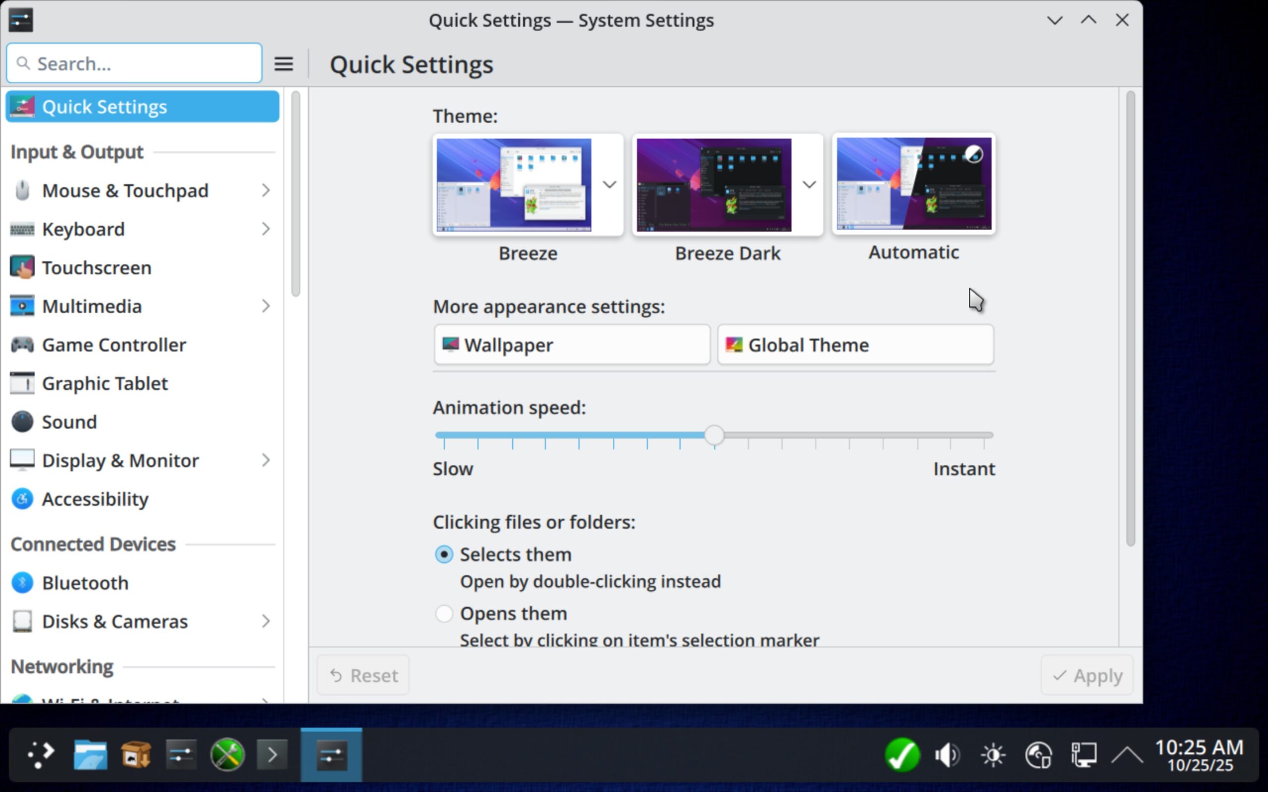Open the hamburger menu beside search
This screenshot has width=1268, height=792.
pos(283,64)
